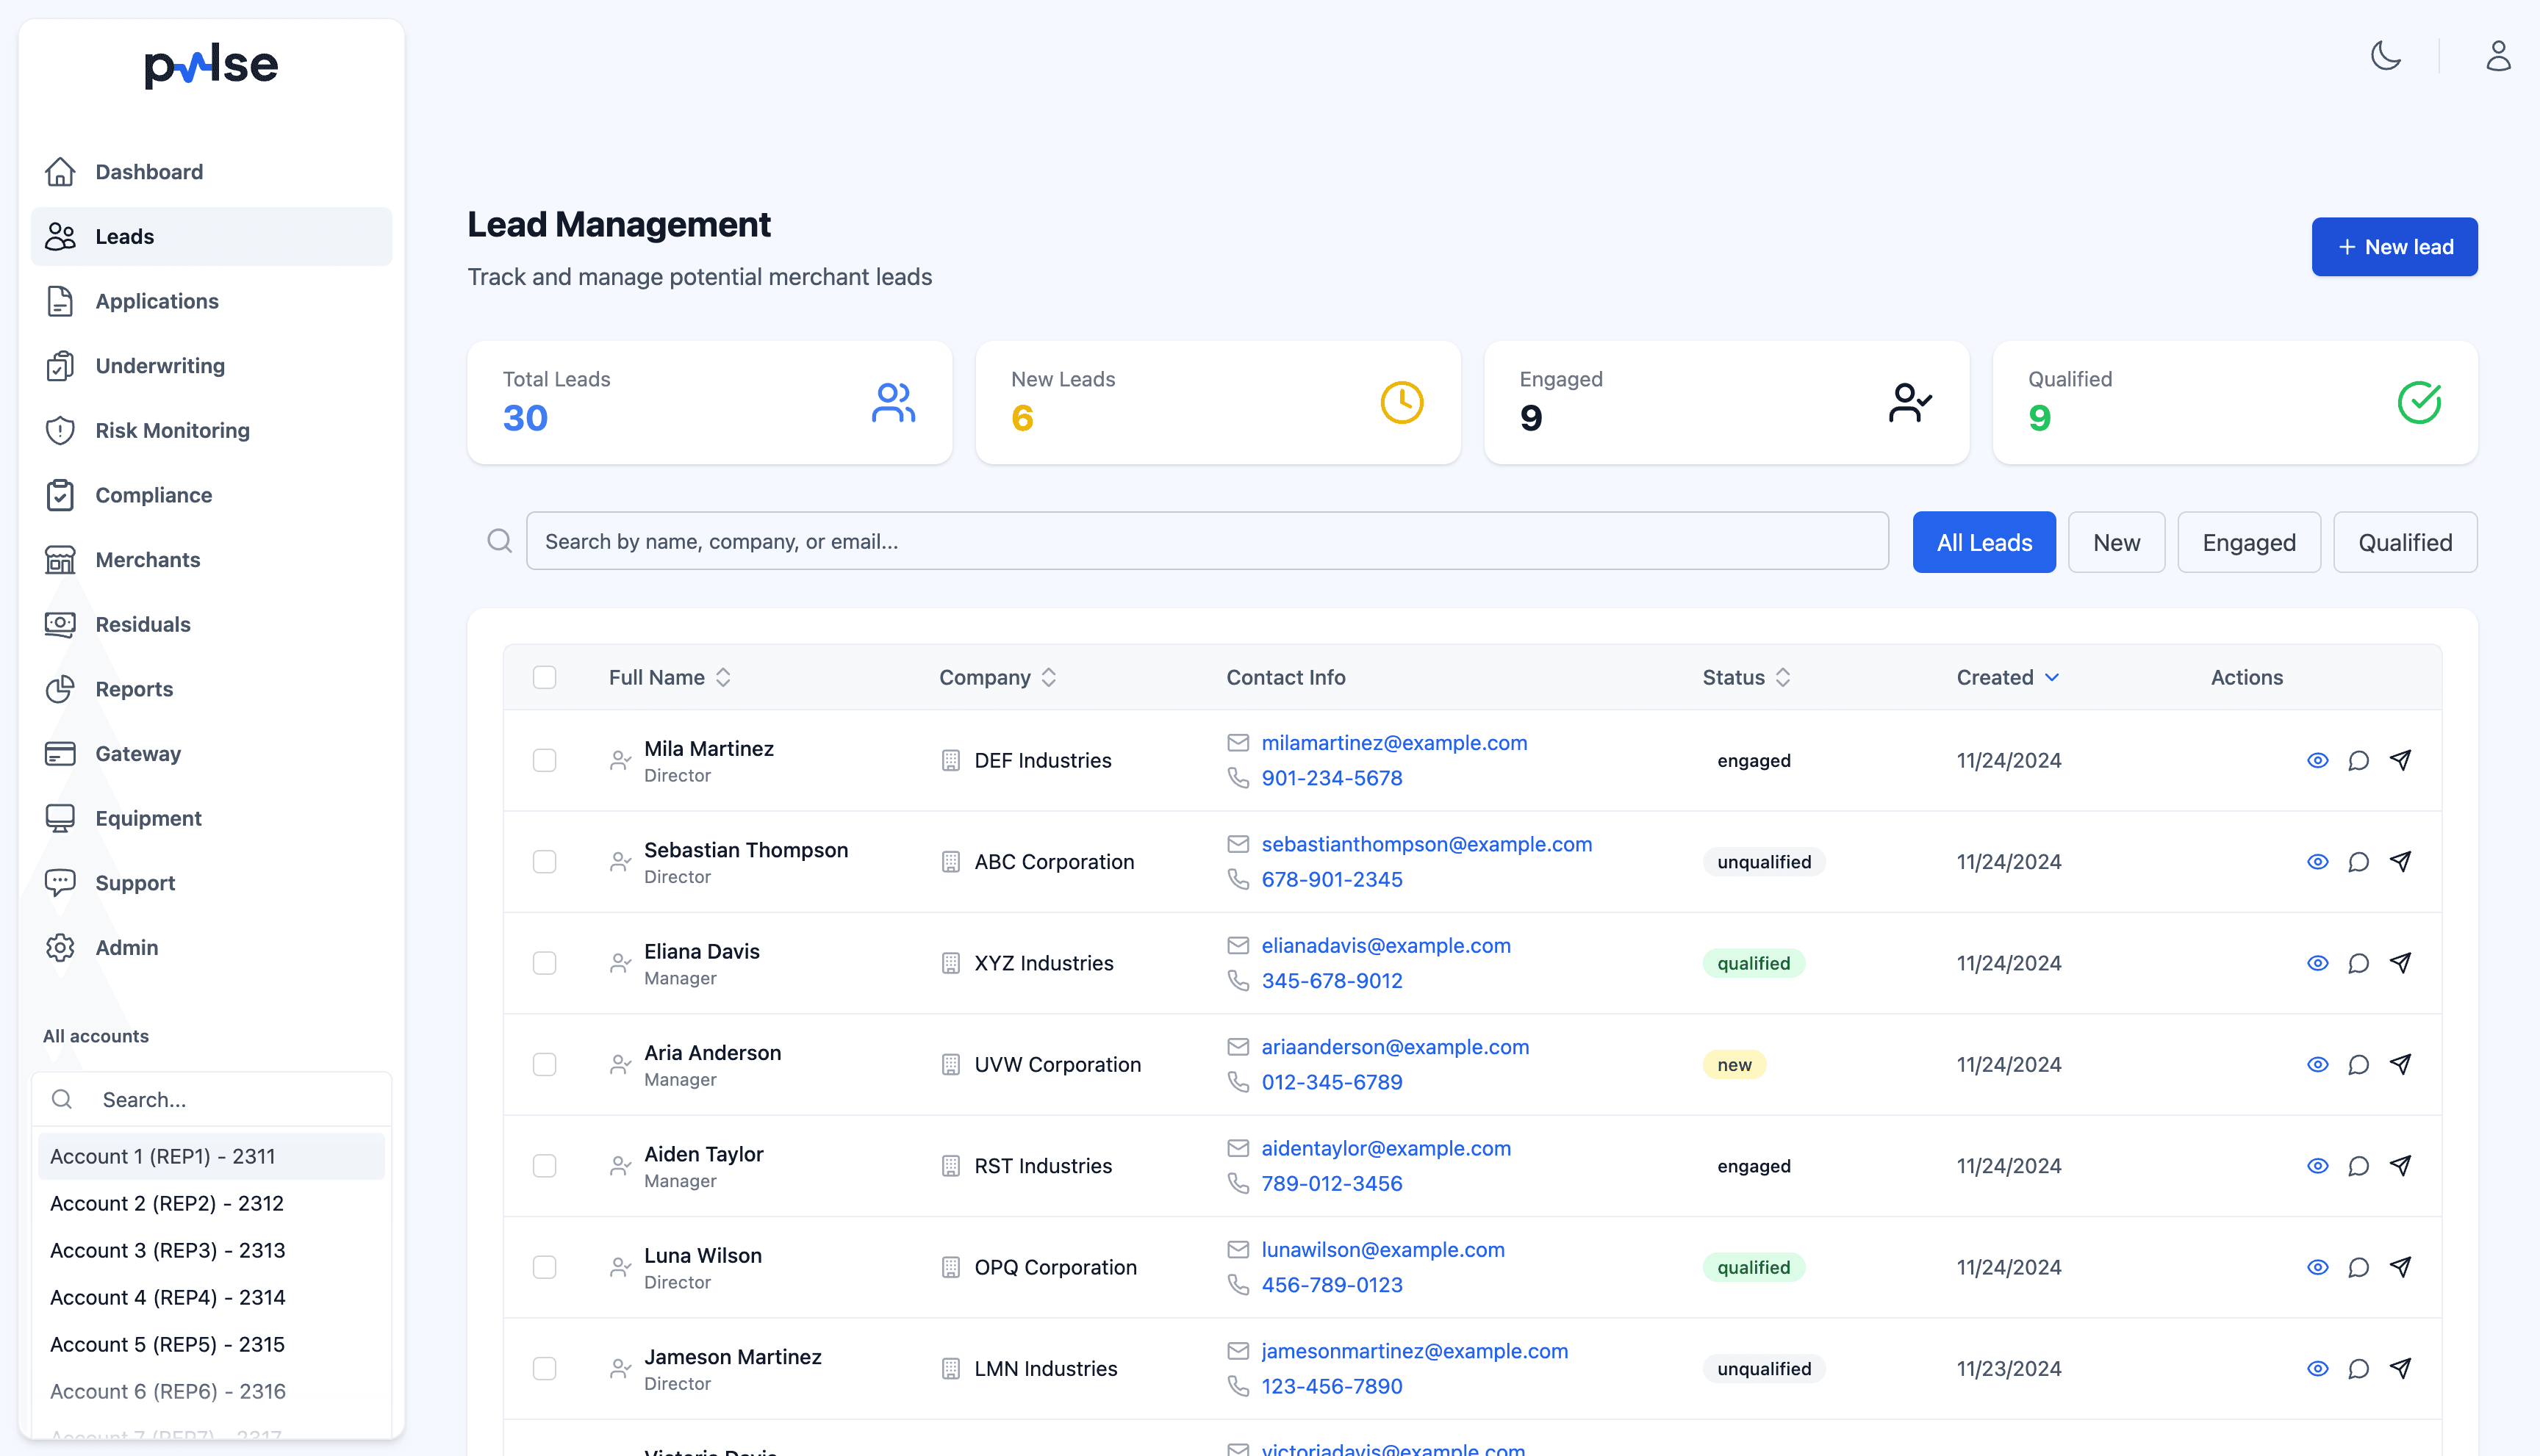The width and height of the screenshot is (2540, 1456).
Task: Check the checkbox for Eliana Davis
Action: pos(545,963)
